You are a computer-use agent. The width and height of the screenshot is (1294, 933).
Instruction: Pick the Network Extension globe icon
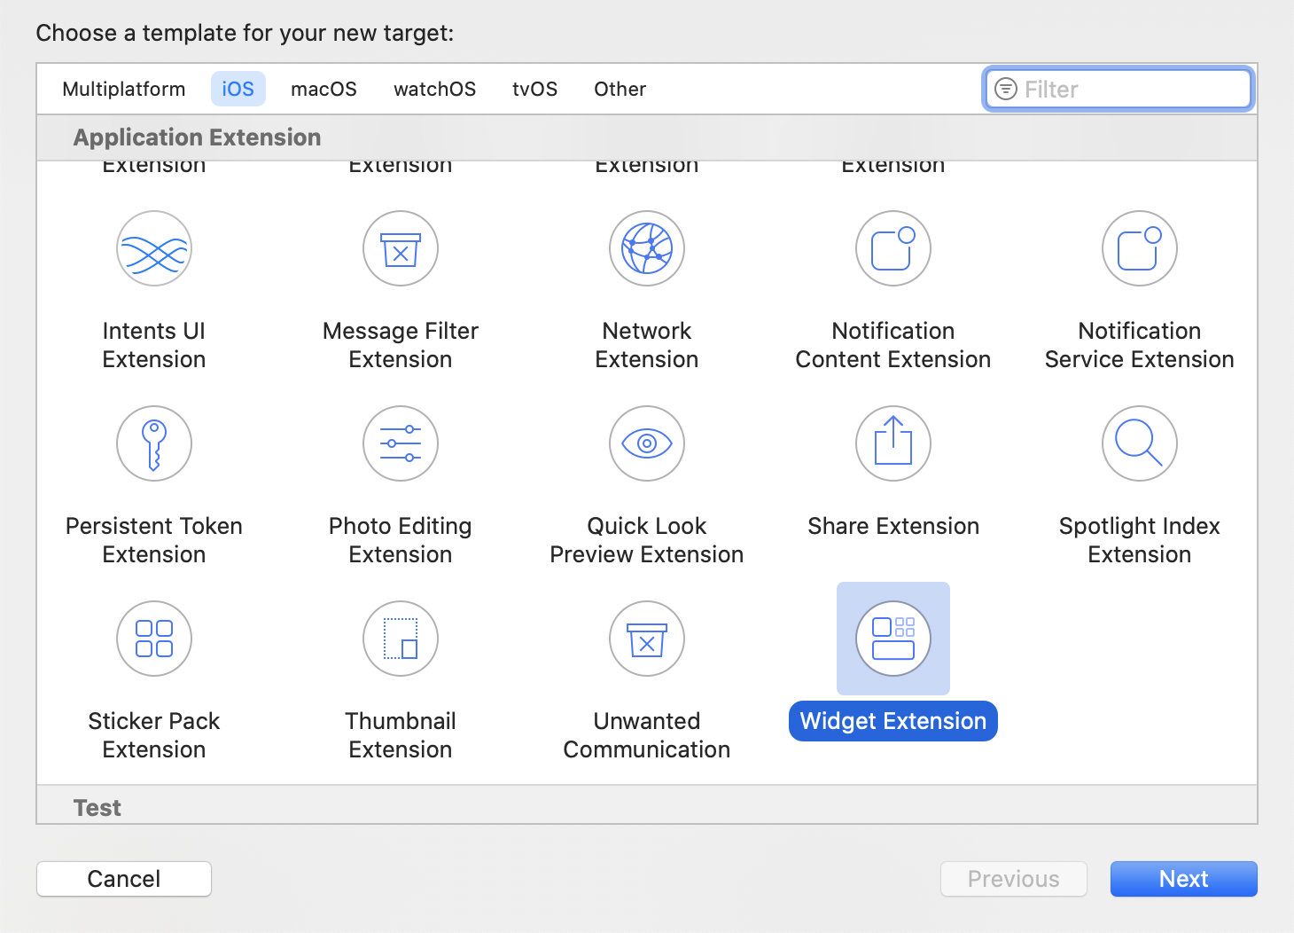(x=647, y=248)
